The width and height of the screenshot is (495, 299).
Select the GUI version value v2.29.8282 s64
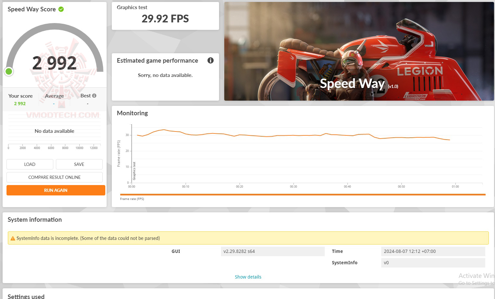point(273,251)
